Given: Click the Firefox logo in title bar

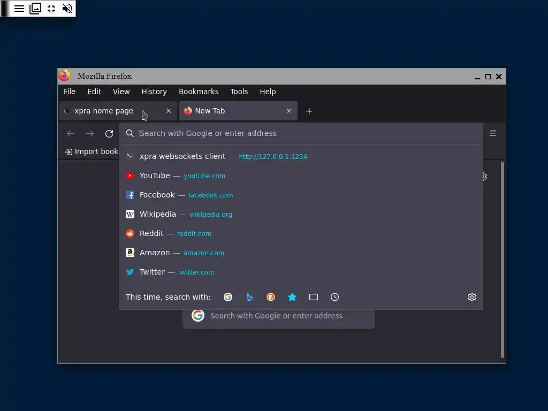Looking at the screenshot, I should point(64,75).
